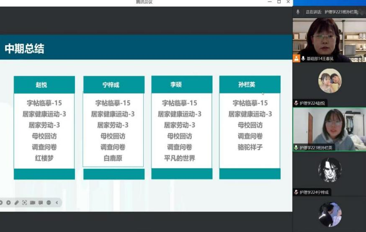366x232 pixels.
Task: Maximize the 腾讯会议 window
Action: tap(279, 2)
